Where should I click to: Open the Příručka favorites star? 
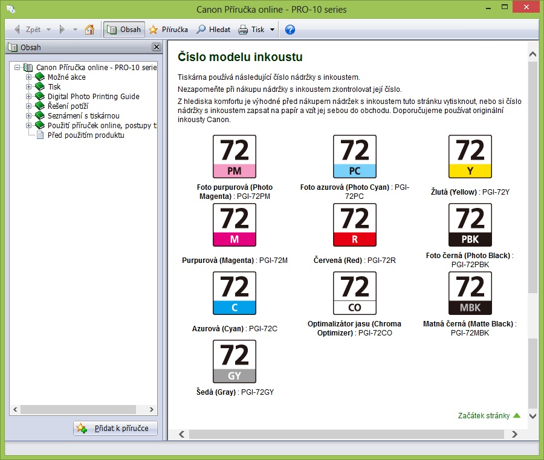(x=168, y=30)
